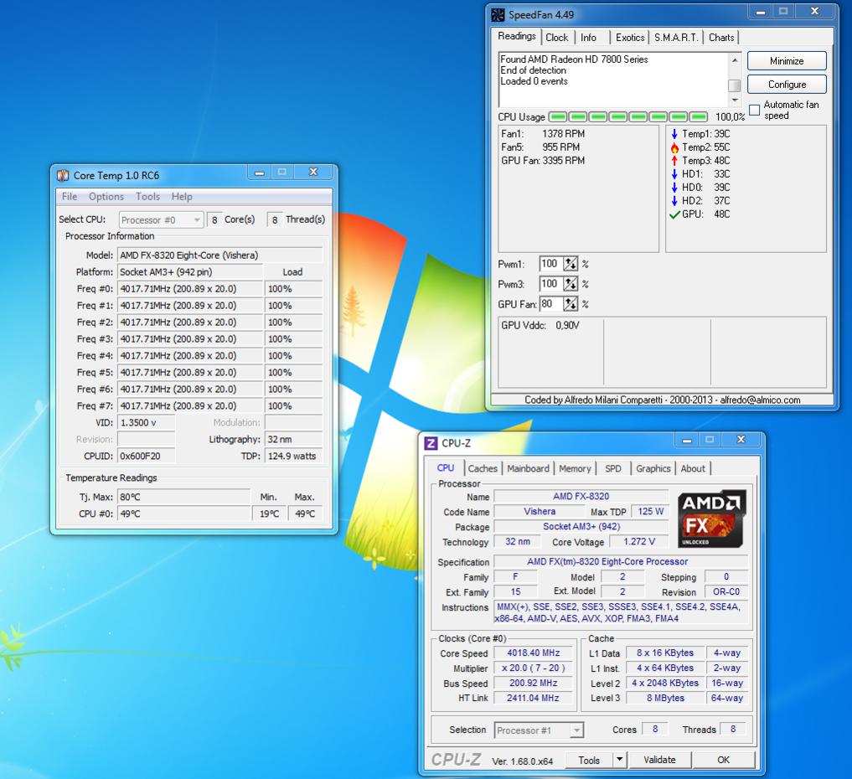Click the blue down arrow beside Temp1

click(674, 134)
